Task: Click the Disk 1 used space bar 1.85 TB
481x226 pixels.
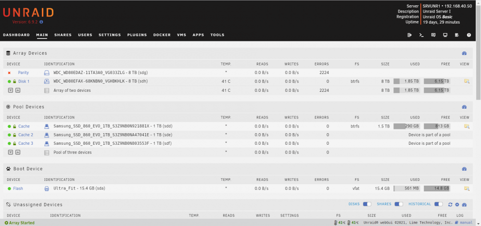Action: click(x=406, y=81)
